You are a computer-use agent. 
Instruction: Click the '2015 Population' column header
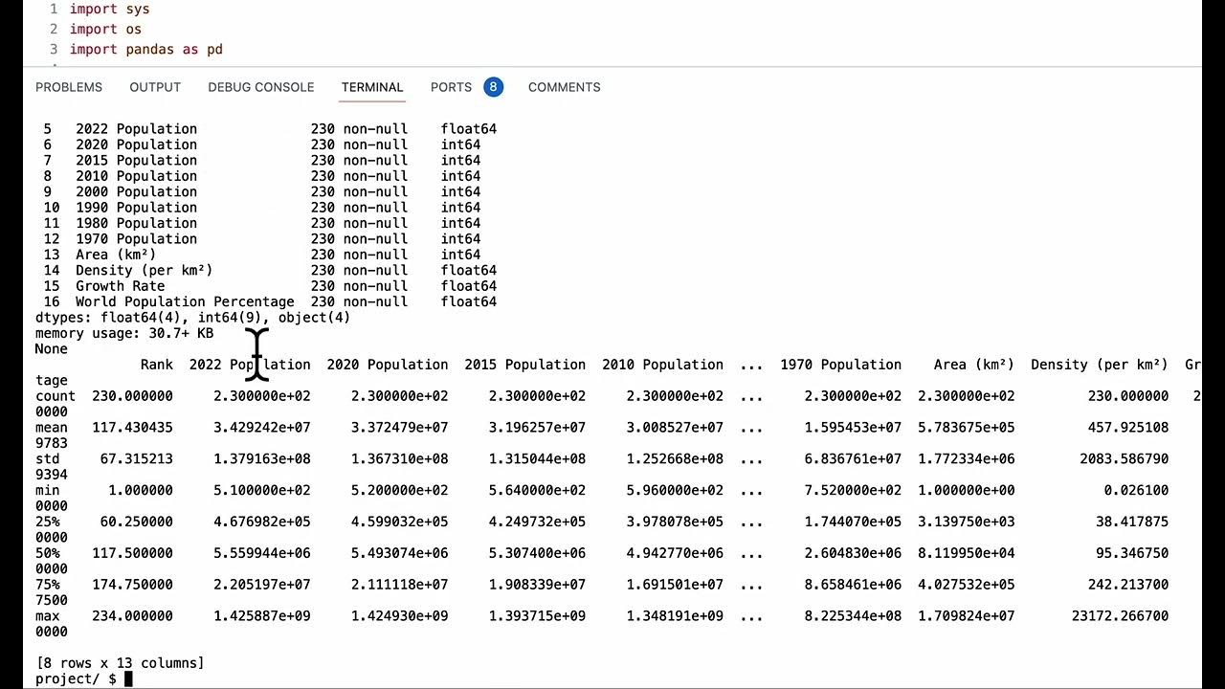pos(524,365)
